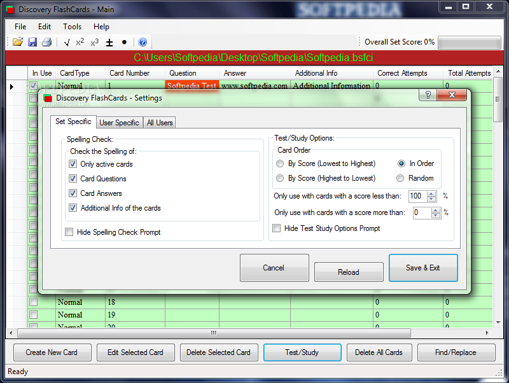Toggle Card Questions spelling check
The width and height of the screenshot is (509, 383).
coord(73,179)
